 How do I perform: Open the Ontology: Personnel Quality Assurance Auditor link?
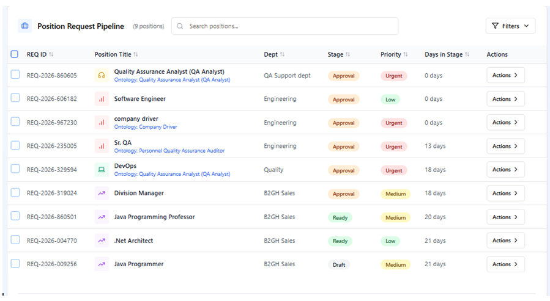click(169, 151)
